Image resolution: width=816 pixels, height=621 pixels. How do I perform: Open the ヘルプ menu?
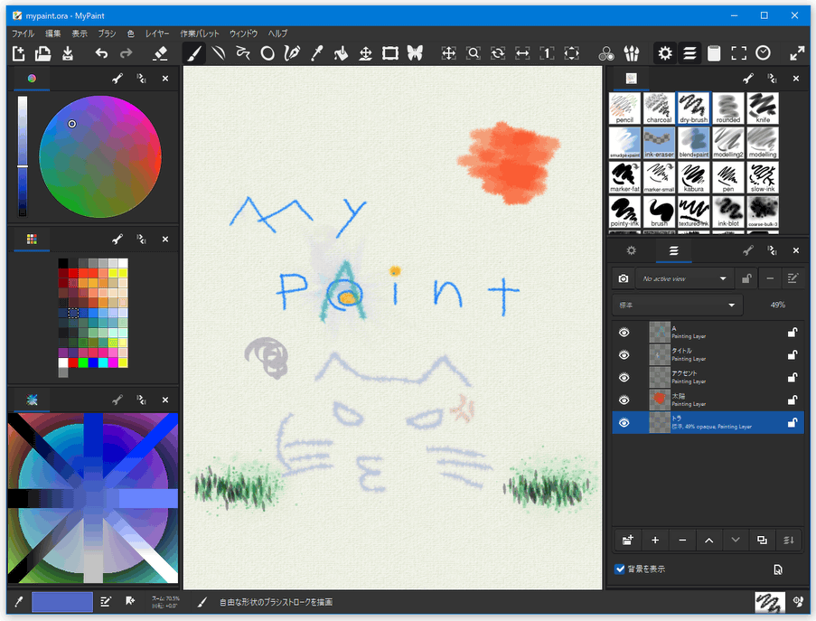[x=278, y=33]
